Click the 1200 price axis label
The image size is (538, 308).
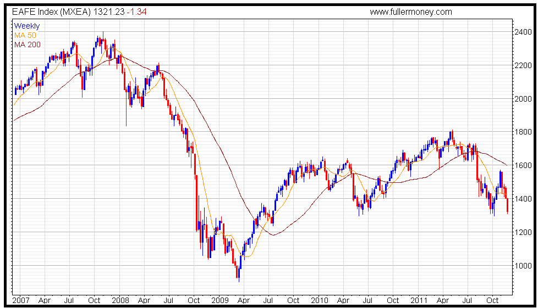pos(523,232)
